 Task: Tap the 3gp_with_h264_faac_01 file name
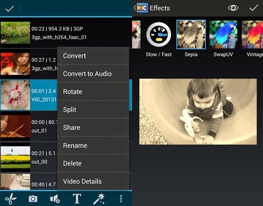59,37
